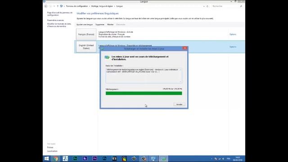Click the status box scrollbar down arrow
This screenshot has width=288, height=162.
[180, 81]
